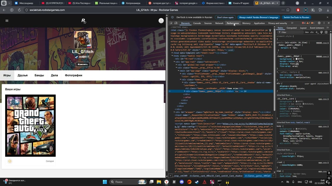
Task: Expand the selected Games__games__MKQeE div node
Action: click(185, 91)
